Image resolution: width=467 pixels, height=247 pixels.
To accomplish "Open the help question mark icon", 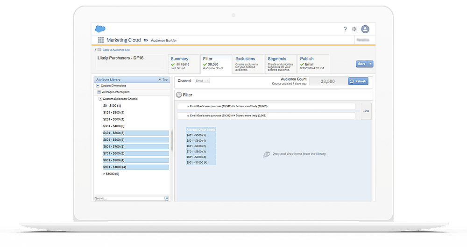I will [x=344, y=29].
